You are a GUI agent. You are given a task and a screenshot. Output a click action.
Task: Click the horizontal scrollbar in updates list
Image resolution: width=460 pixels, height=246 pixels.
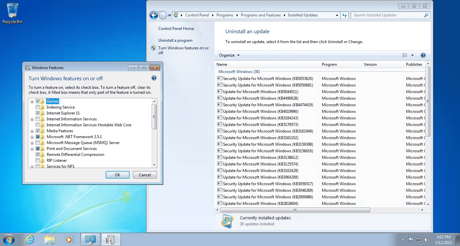coord(295,210)
